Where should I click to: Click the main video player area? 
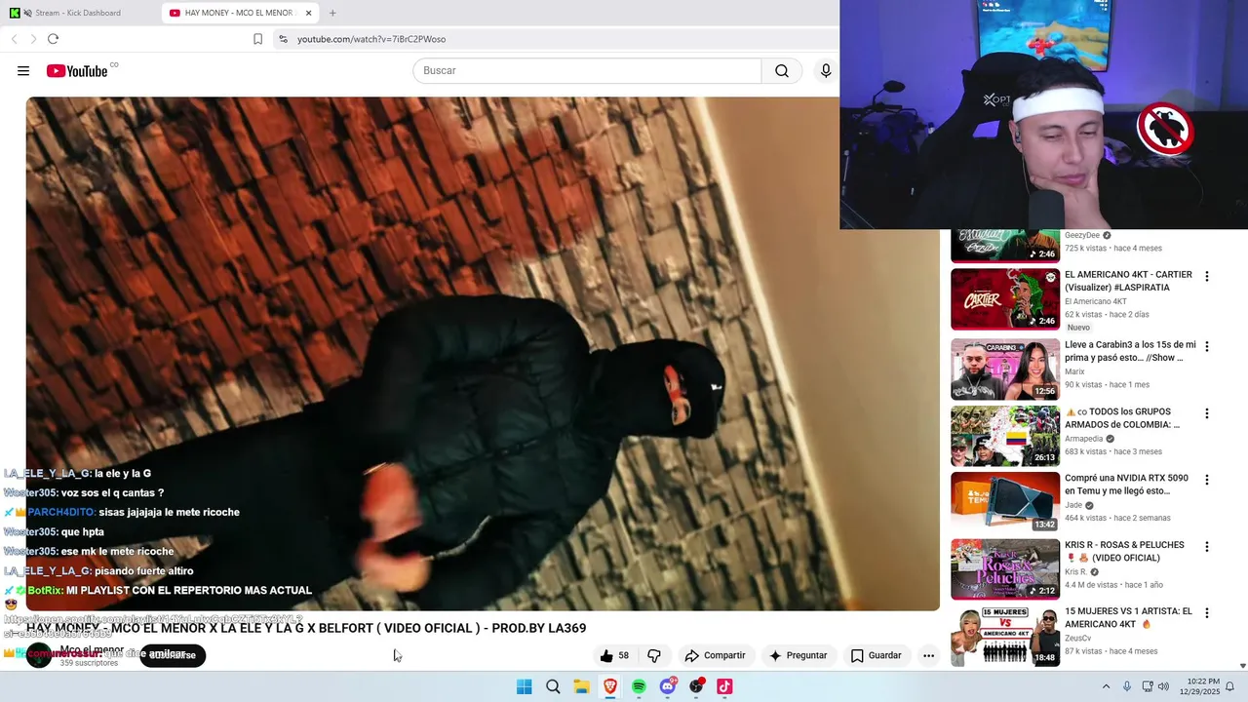[483, 353]
